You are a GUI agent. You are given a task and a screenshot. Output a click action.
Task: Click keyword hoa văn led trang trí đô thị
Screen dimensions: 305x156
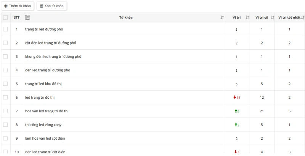[47, 111]
